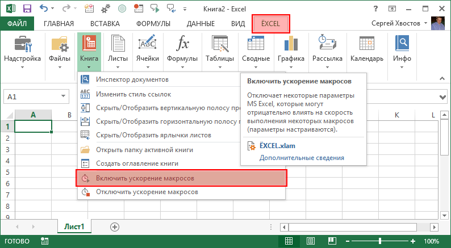451x248 pixels.
Task: Open Дополнительные сведения link in tooltip
Action: 302,158
